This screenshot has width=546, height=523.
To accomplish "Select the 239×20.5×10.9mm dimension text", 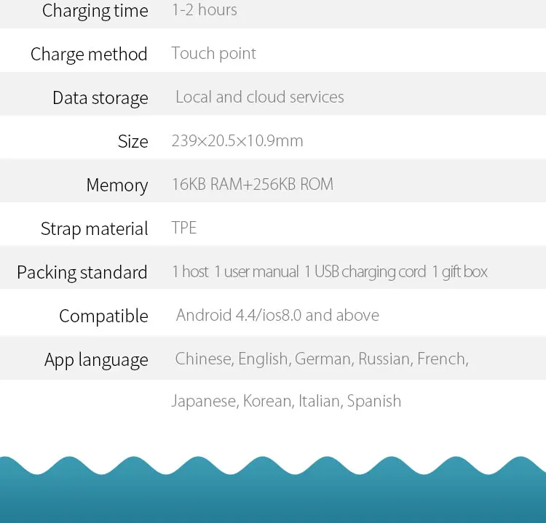I will (x=237, y=140).
